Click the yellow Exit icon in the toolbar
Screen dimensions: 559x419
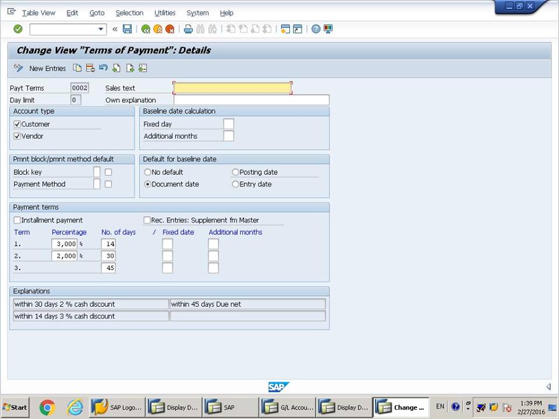pos(158,29)
